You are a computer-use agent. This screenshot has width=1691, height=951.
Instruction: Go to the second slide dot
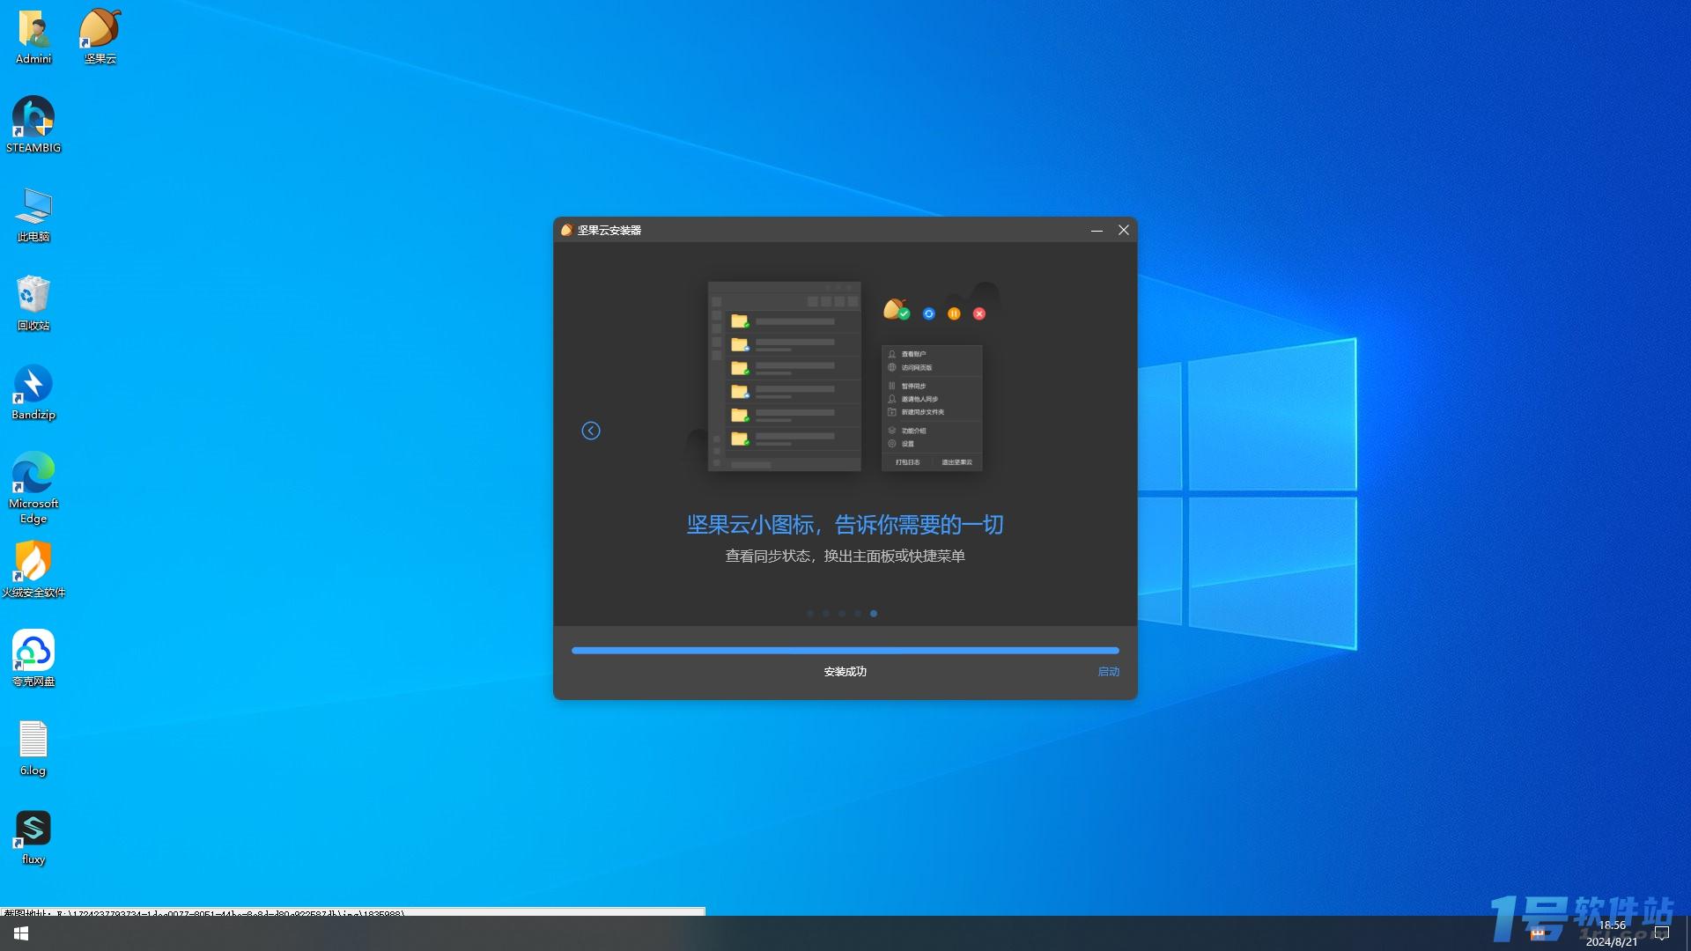(x=826, y=614)
